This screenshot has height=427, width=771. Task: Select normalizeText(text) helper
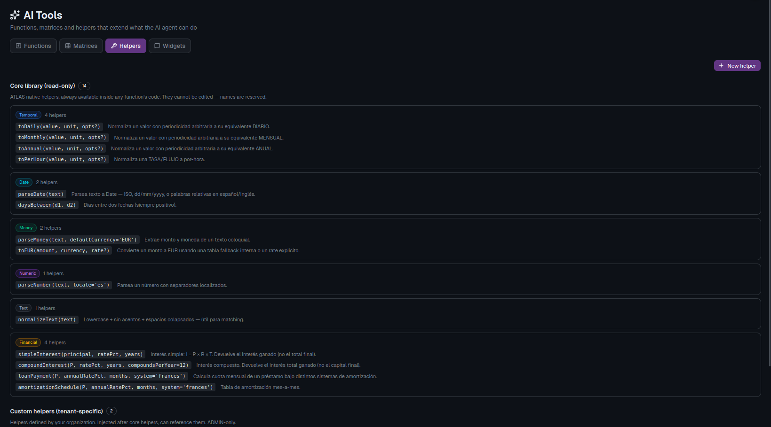[47, 320]
